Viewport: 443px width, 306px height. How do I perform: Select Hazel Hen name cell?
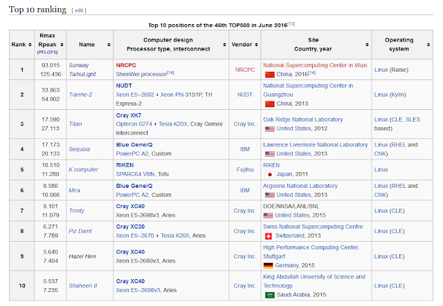pyautogui.click(x=82, y=256)
